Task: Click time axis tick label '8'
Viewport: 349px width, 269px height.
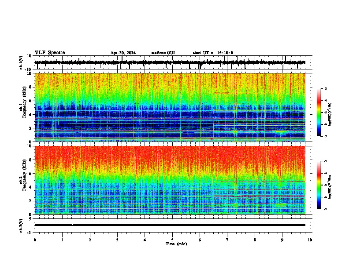Action: coord(255,240)
